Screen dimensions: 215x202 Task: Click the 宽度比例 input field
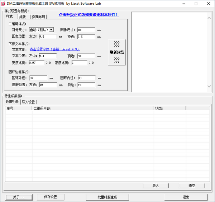[x=36, y=63]
